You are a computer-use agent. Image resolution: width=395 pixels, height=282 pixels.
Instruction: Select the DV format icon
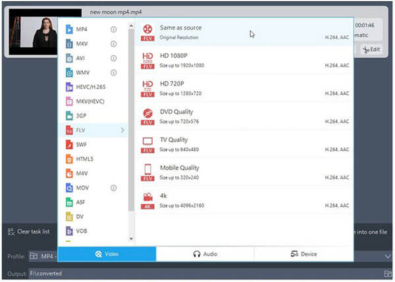69,216
